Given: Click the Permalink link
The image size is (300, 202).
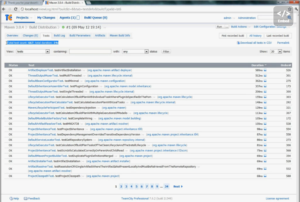Looking at the screenshot, I should pos(283,43).
